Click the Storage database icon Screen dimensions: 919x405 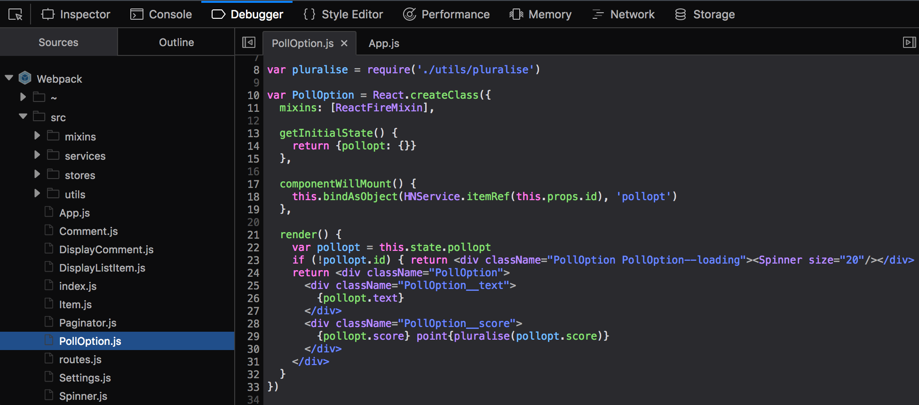click(681, 15)
